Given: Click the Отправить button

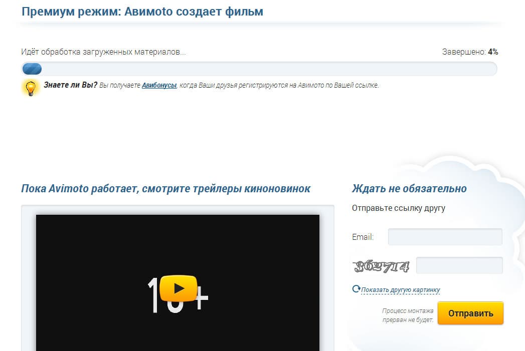Looking at the screenshot, I should tap(470, 313).
